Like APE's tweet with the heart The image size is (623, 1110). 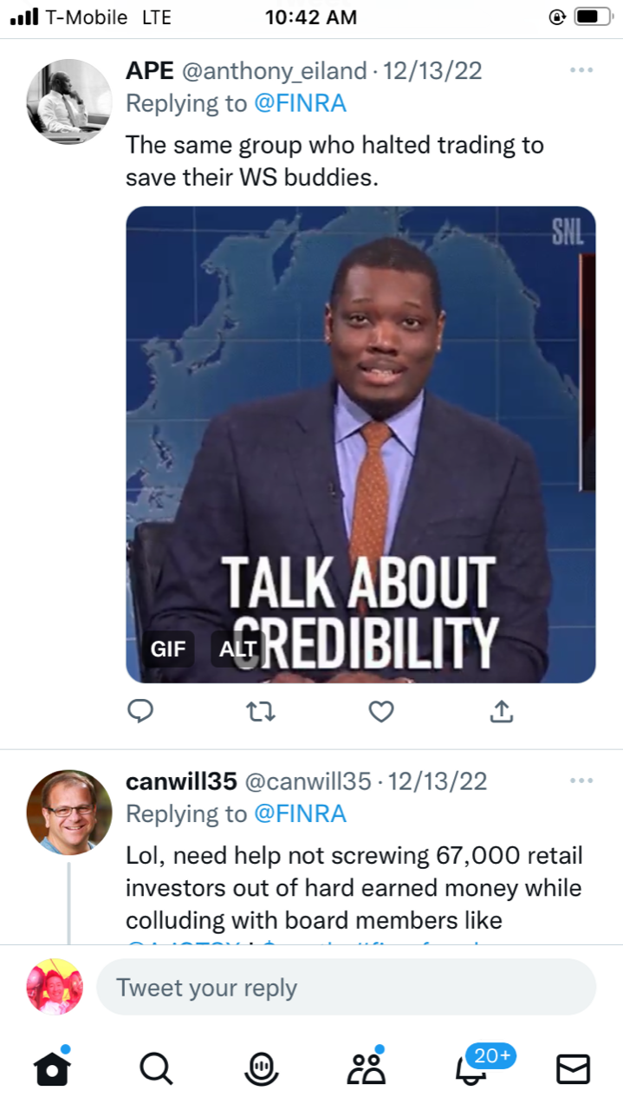380,711
